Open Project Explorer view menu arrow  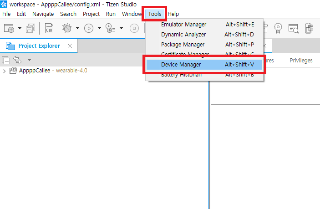[x=29, y=60]
